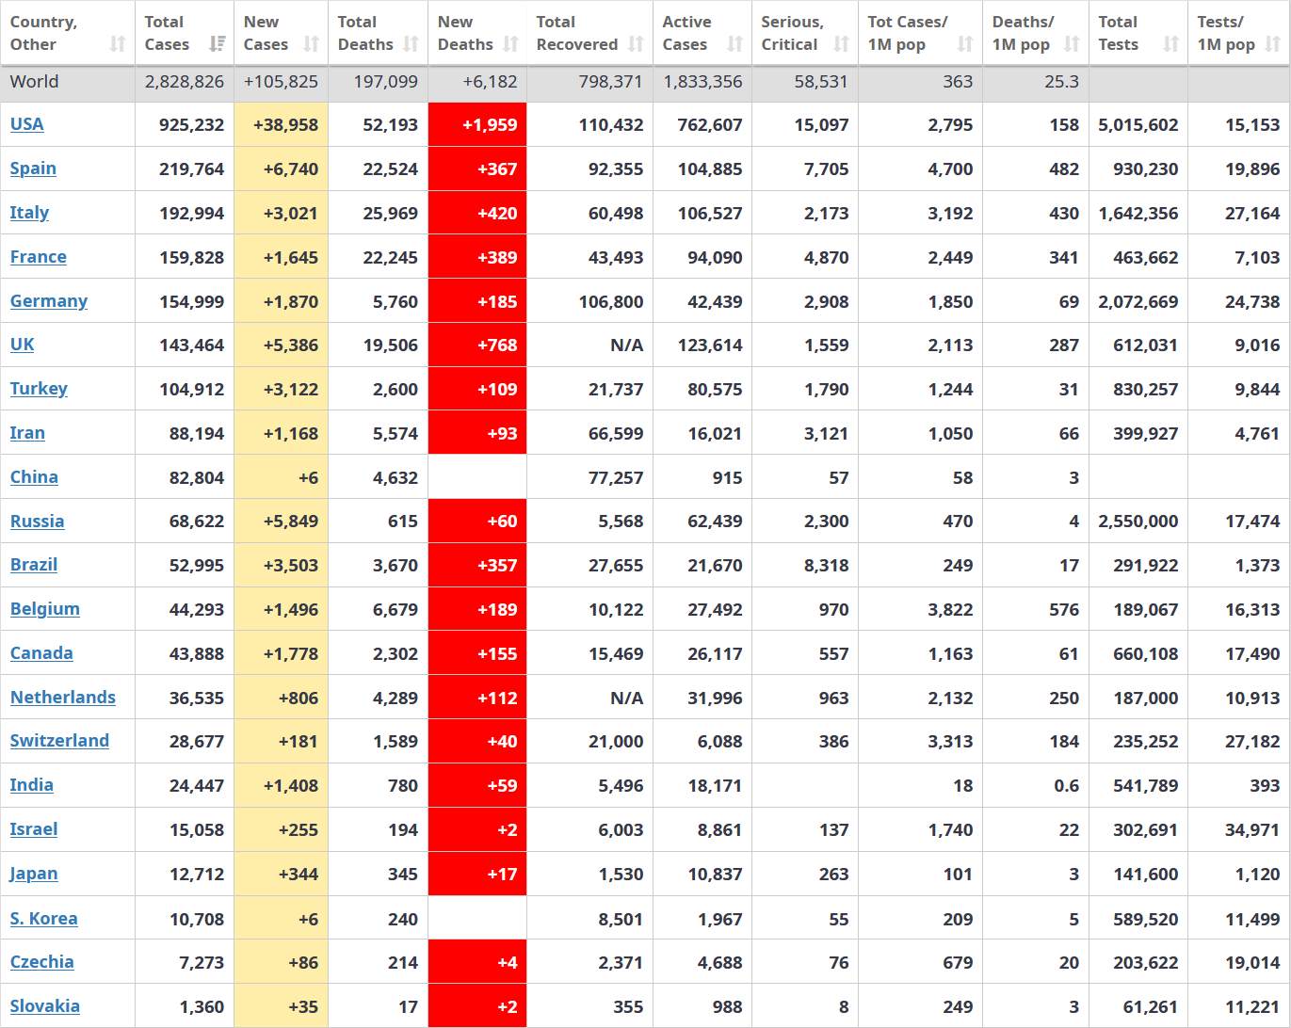The width and height of the screenshot is (1291, 1028).
Task: Click the red +1,959 New Deaths cell
Action: click(x=477, y=124)
